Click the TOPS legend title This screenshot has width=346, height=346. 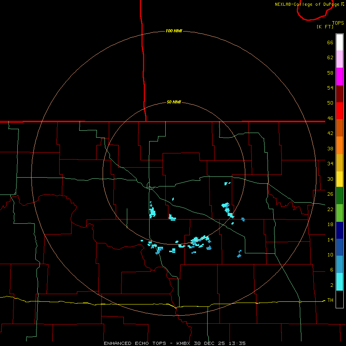tap(338, 23)
